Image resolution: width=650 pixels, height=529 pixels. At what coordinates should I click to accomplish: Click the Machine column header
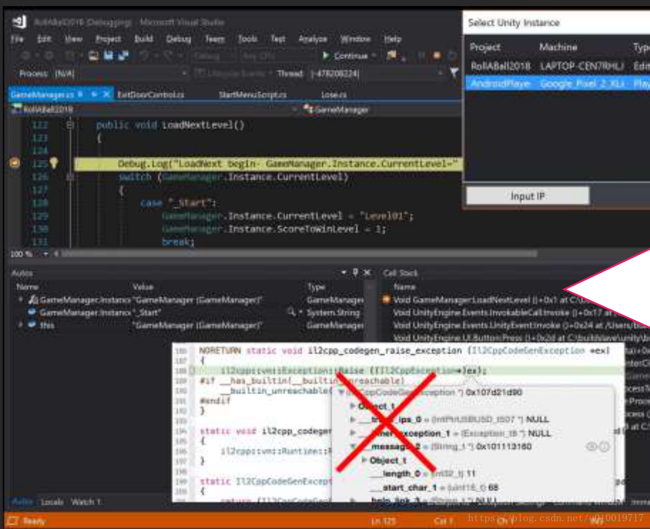[x=558, y=47]
